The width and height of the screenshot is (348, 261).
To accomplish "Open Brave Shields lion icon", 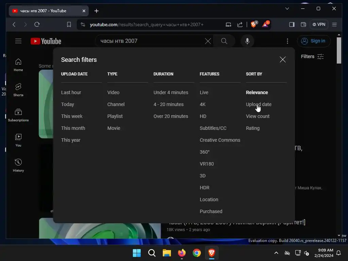I will pos(254,24).
